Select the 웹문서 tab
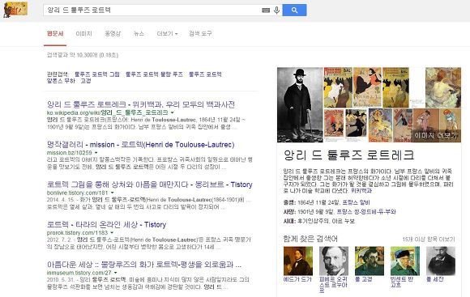Image resolution: width=470 pixels, height=297 pixels. click(x=55, y=33)
